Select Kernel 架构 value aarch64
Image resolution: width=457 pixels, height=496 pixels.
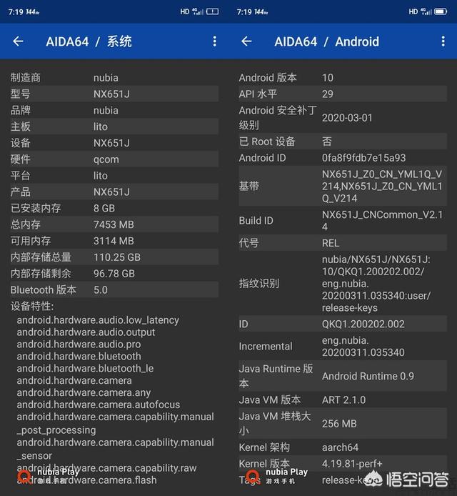click(x=340, y=447)
